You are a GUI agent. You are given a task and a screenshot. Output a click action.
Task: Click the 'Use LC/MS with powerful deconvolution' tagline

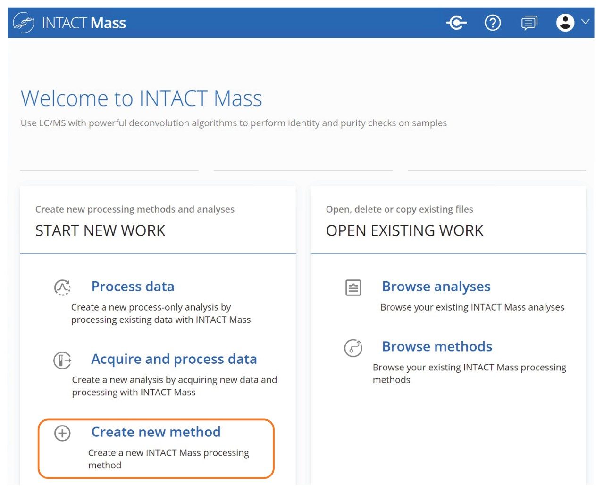point(234,123)
